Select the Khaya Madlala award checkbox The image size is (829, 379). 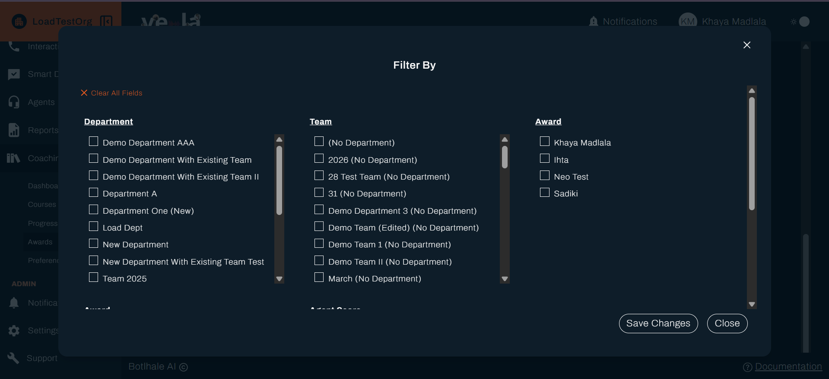click(545, 142)
